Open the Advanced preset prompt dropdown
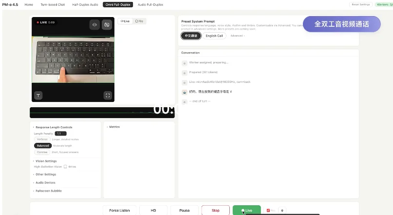The width and height of the screenshot is (393, 215). pos(238,36)
